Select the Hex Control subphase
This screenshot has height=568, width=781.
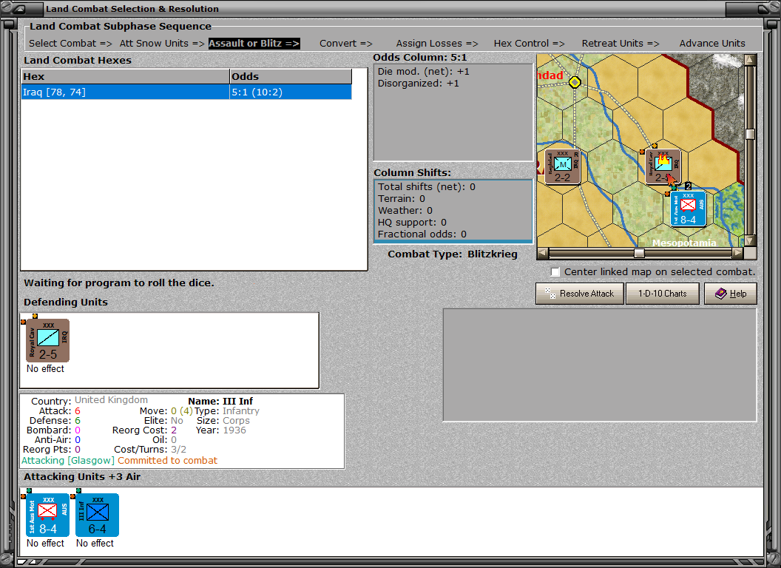point(529,44)
